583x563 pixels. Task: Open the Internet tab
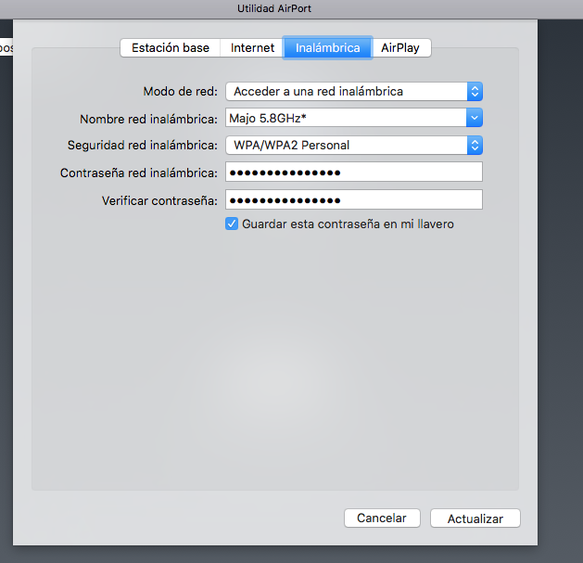(x=252, y=47)
